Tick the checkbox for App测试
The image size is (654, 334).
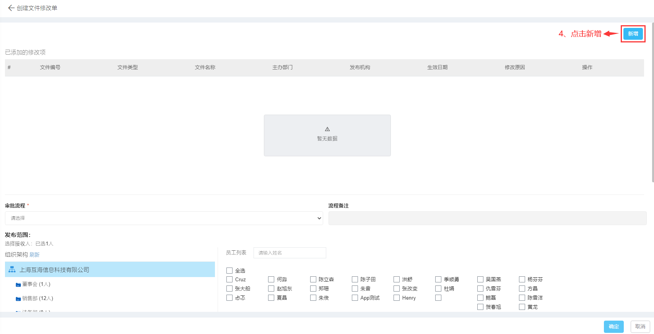pos(355,298)
